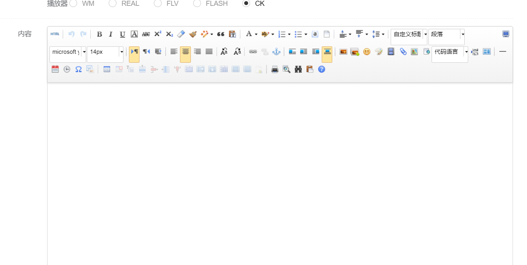
Task: Click paste as plain text icon
Action: (232, 34)
